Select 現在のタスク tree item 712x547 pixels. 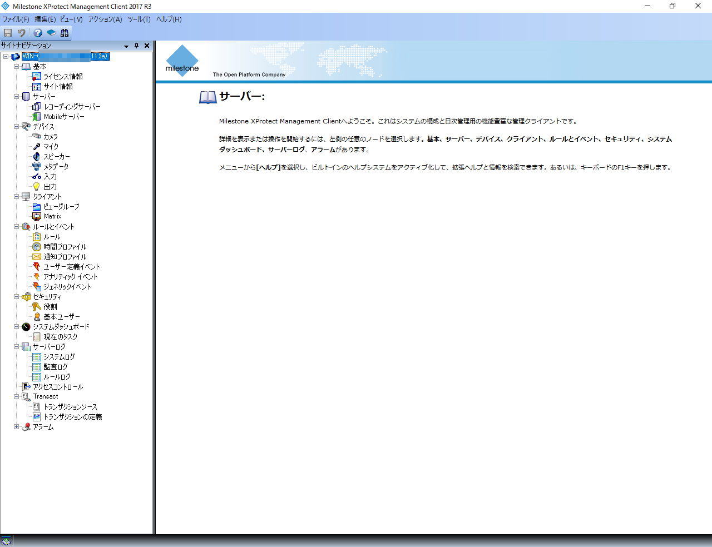[61, 336]
